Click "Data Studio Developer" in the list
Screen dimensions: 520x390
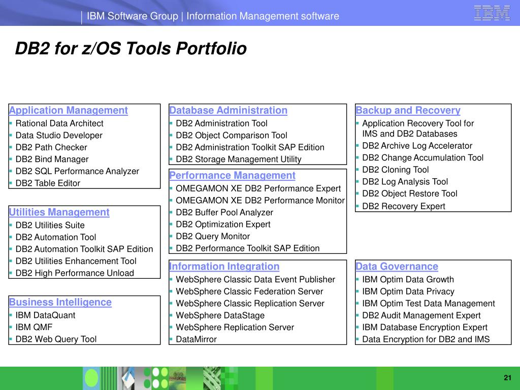59,135
